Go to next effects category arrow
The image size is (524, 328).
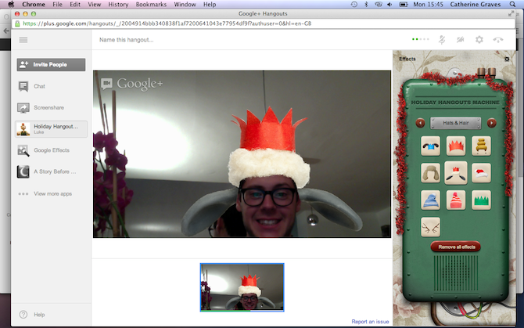pyautogui.click(x=492, y=123)
